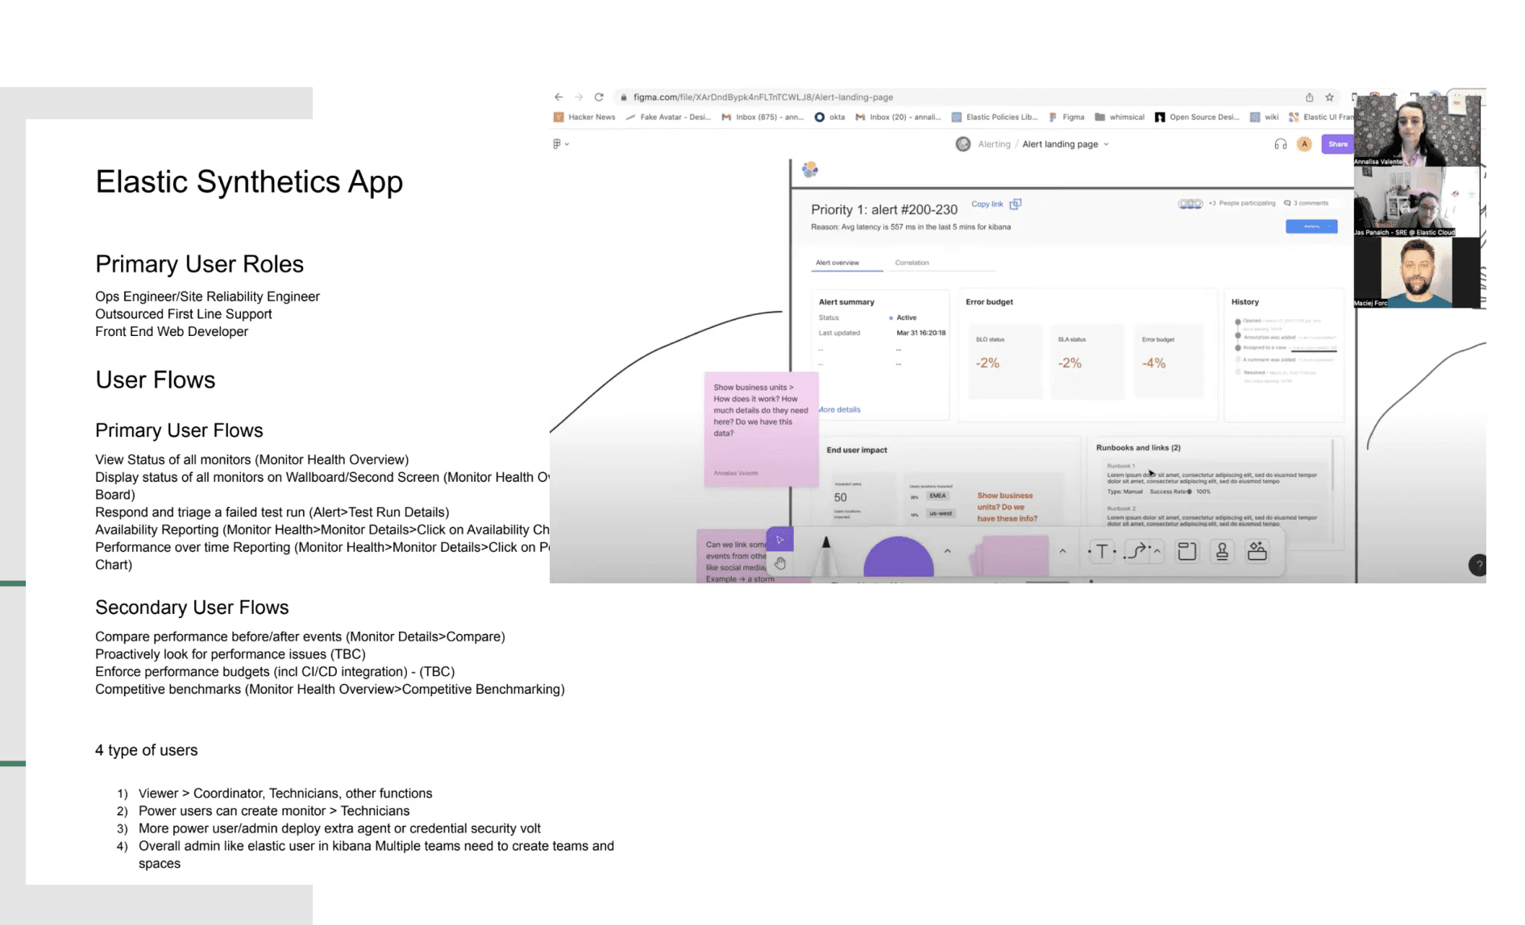The image size is (1525, 925).
Task: Select the purple circle shape tool
Action: [898, 558]
